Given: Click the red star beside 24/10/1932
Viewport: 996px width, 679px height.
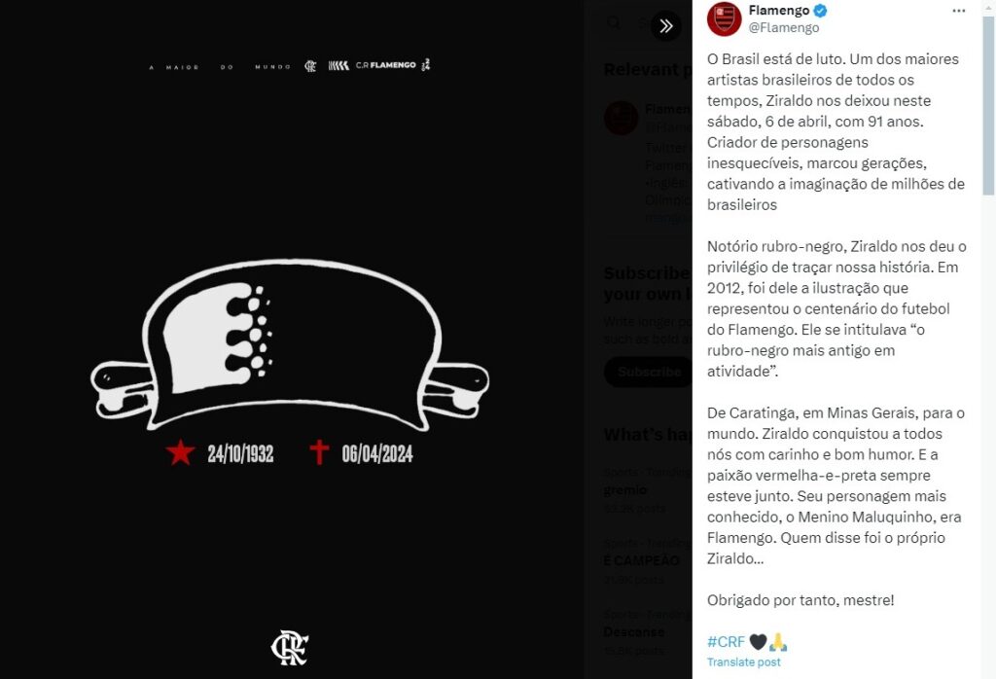Looking at the screenshot, I should click(x=180, y=453).
